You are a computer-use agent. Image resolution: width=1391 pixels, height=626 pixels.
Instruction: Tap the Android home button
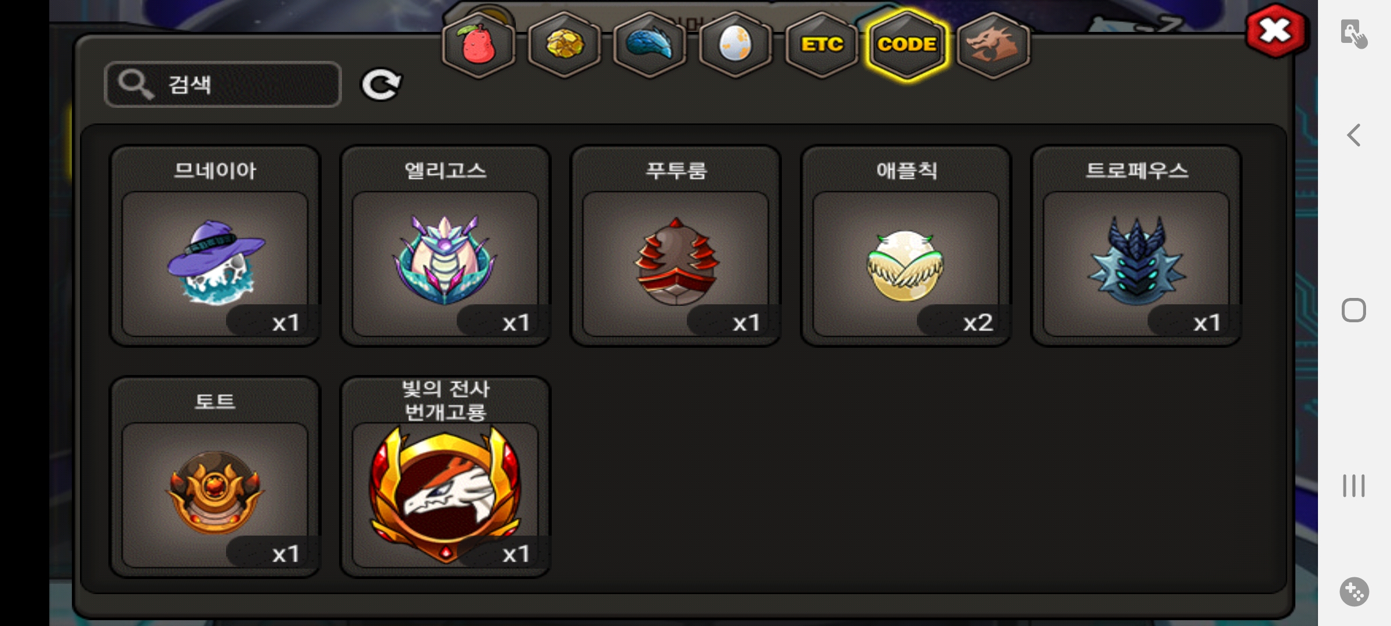pyautogui.click(x=1354, y=310)
